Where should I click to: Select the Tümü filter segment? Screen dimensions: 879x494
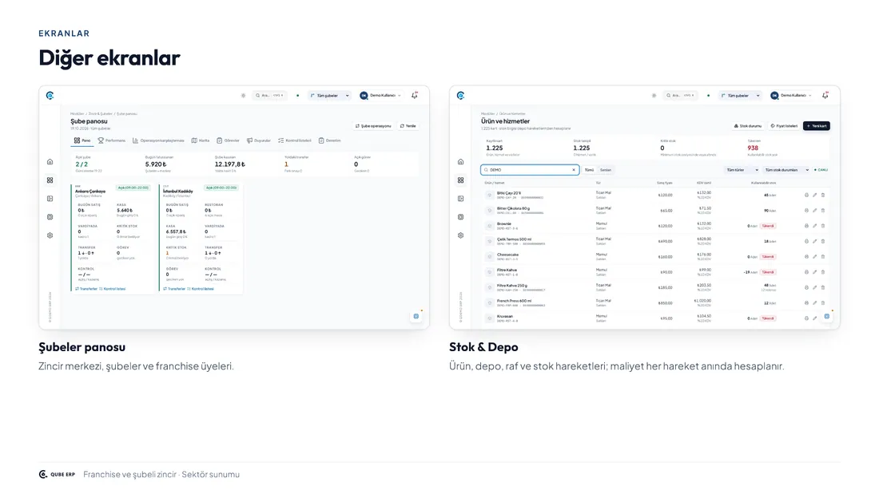pyautogui.click(x=589, y=170)
